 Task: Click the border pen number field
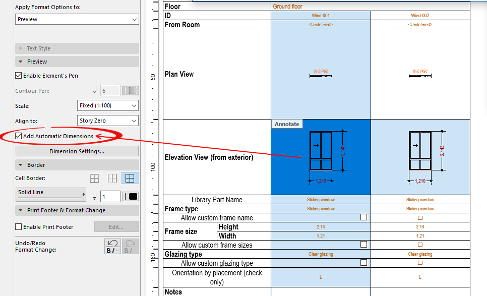click(110, 196)
